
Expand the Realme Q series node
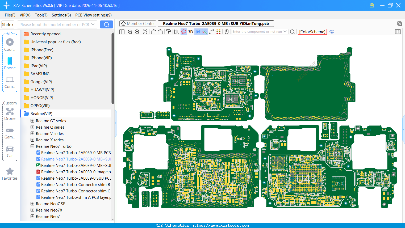tap(32, 127)
